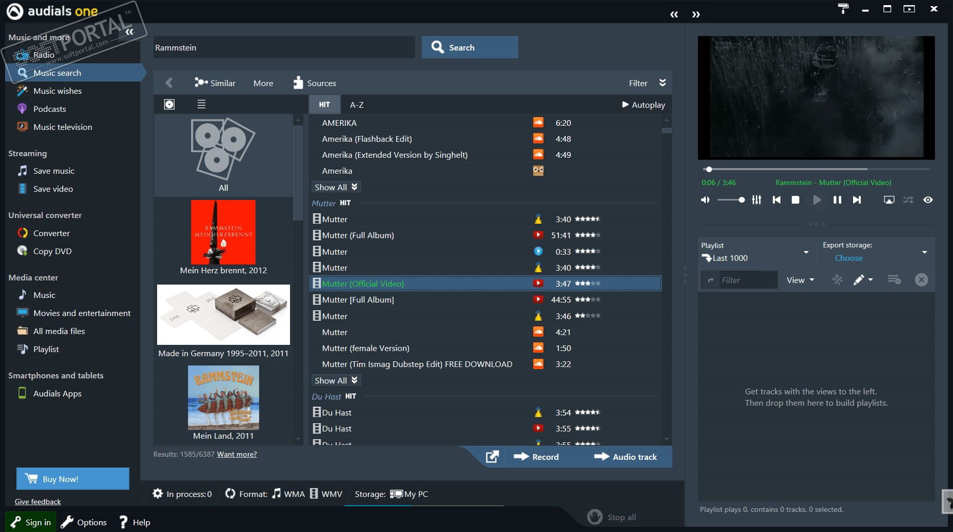Toggle the player visibility eye icon
The width and height of the screenshot is (953, 532).
tap(928, 199)
